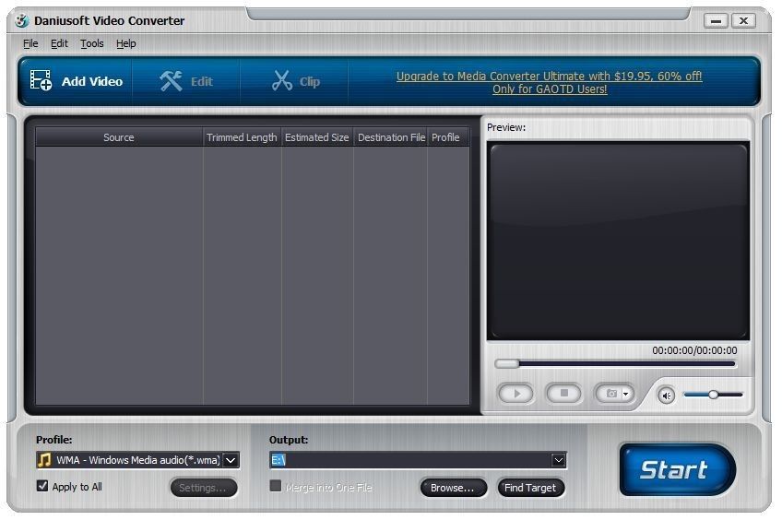Toggle the Apply to All checkbox

click(x=42, y=486)
